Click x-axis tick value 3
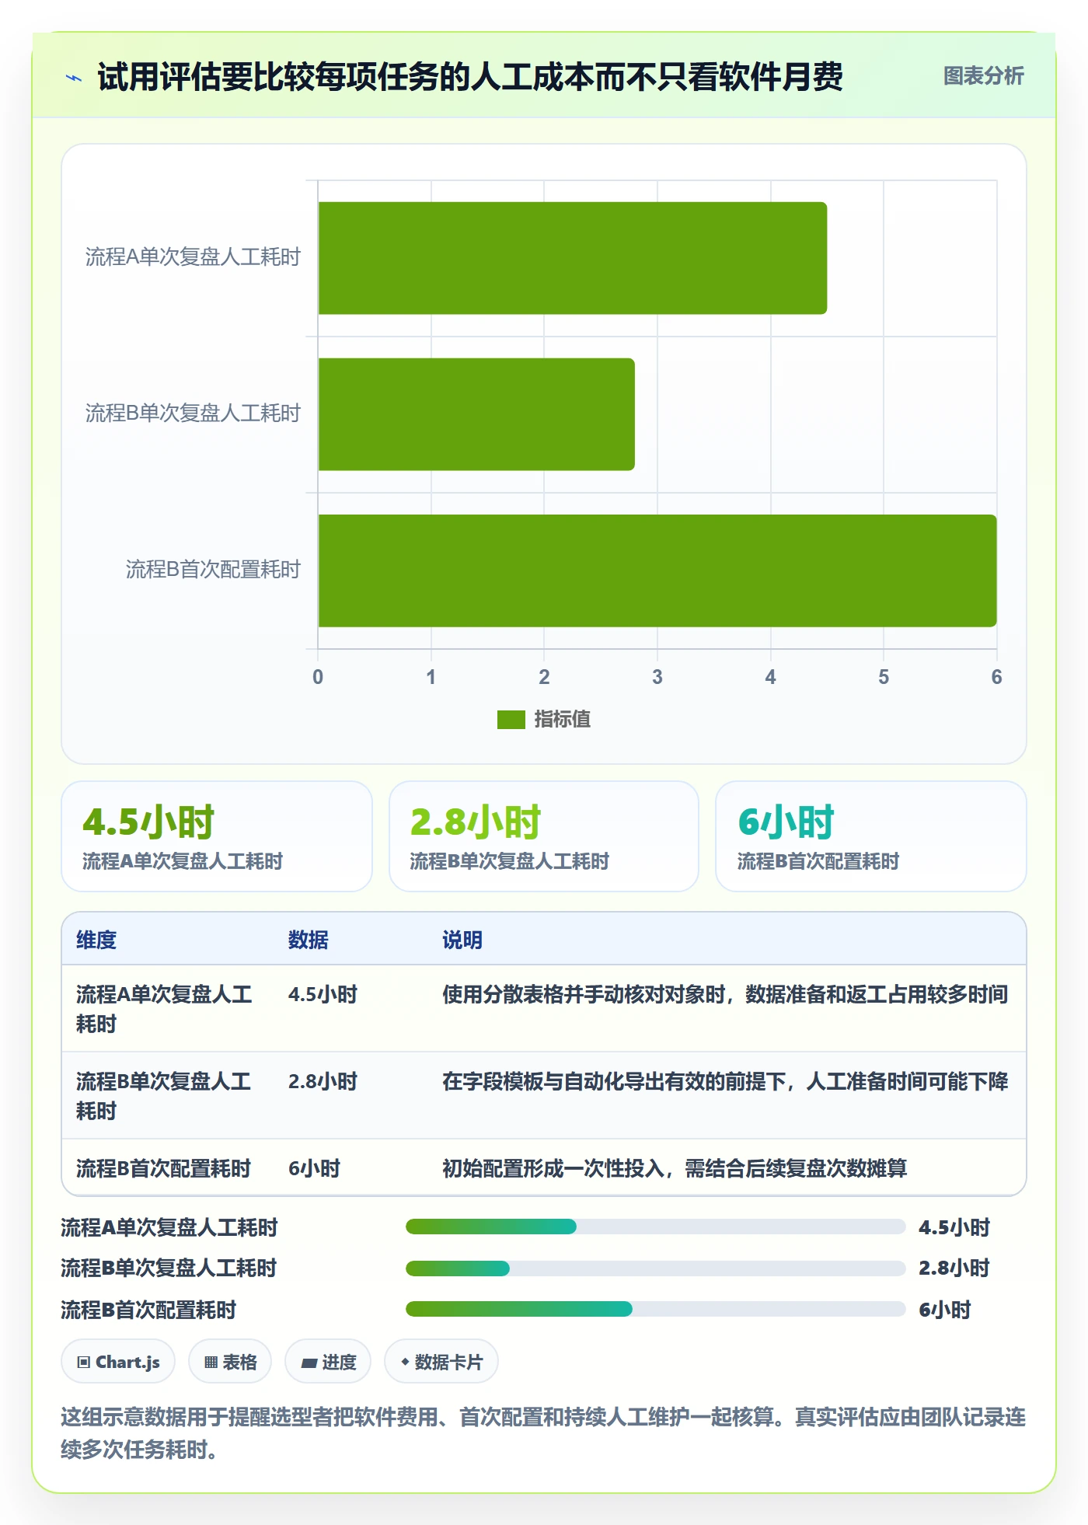The width and height of the screenshot is (1088, 1525). coord(657,677)
